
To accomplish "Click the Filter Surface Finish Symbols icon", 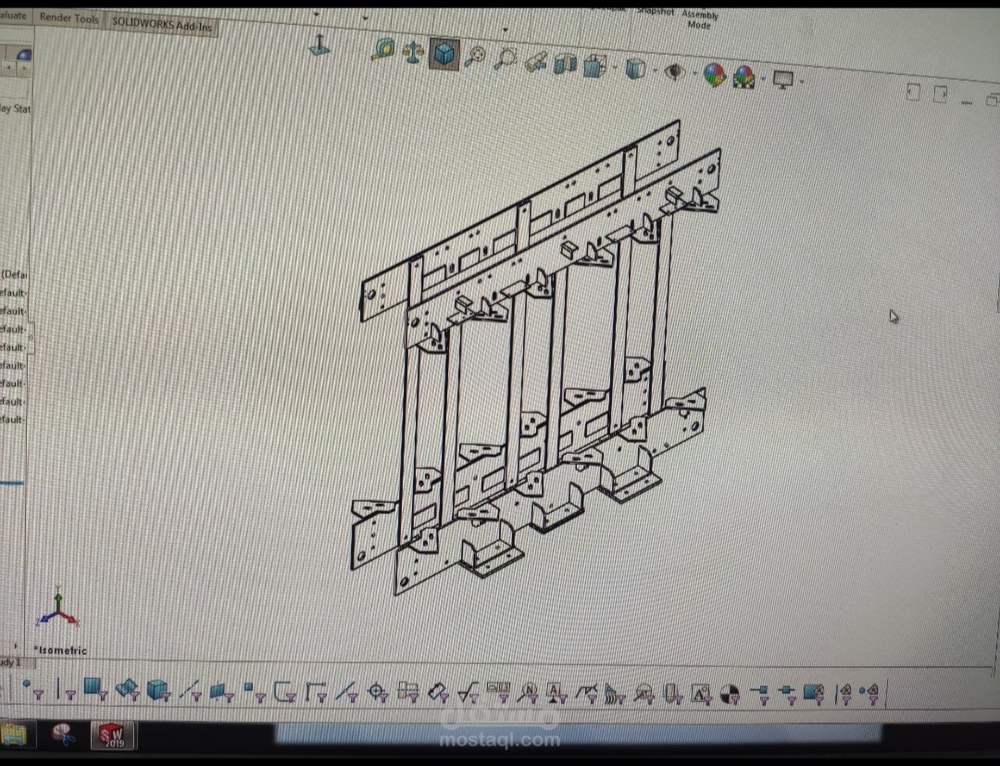I will point(469,694).
